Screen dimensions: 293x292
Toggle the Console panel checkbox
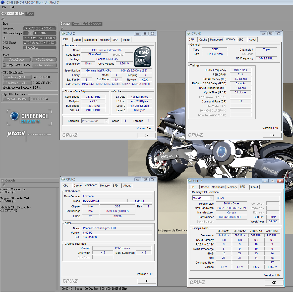pos(3,180)
